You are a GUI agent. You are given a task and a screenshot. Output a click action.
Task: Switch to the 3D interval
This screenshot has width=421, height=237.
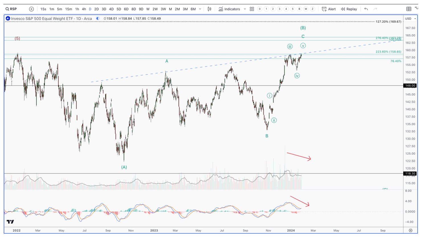point(104,9)
